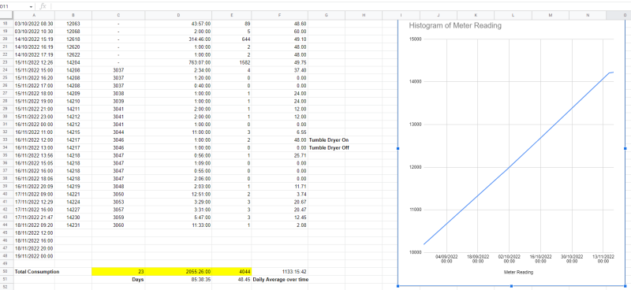
Task: Click the Total Consumption label cell
Action: tap(37, 272)
